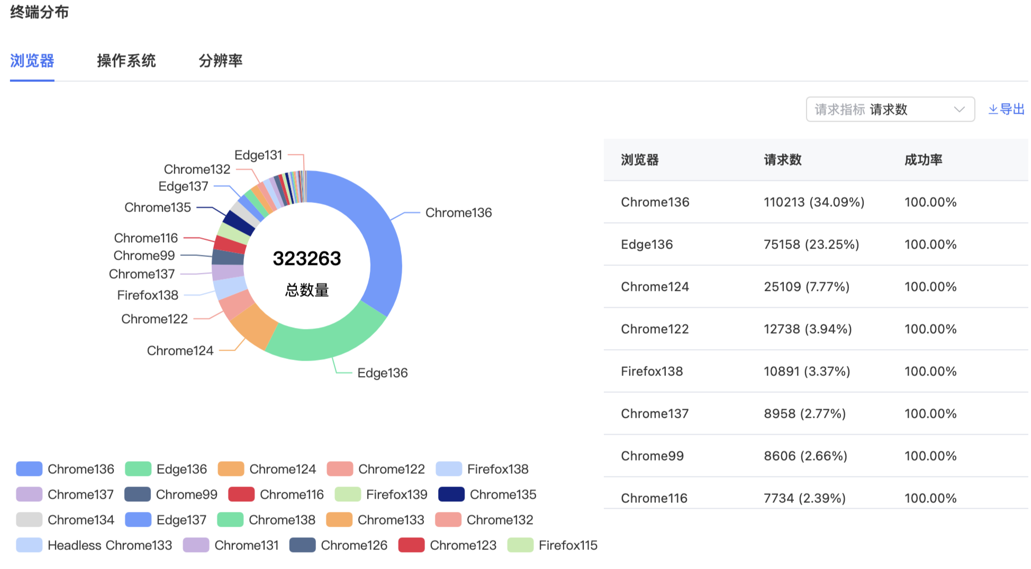This screenshot has width=1031, height=569.
Task: Toggle Firefox139 legend swatch
Action: pos(348,494)
